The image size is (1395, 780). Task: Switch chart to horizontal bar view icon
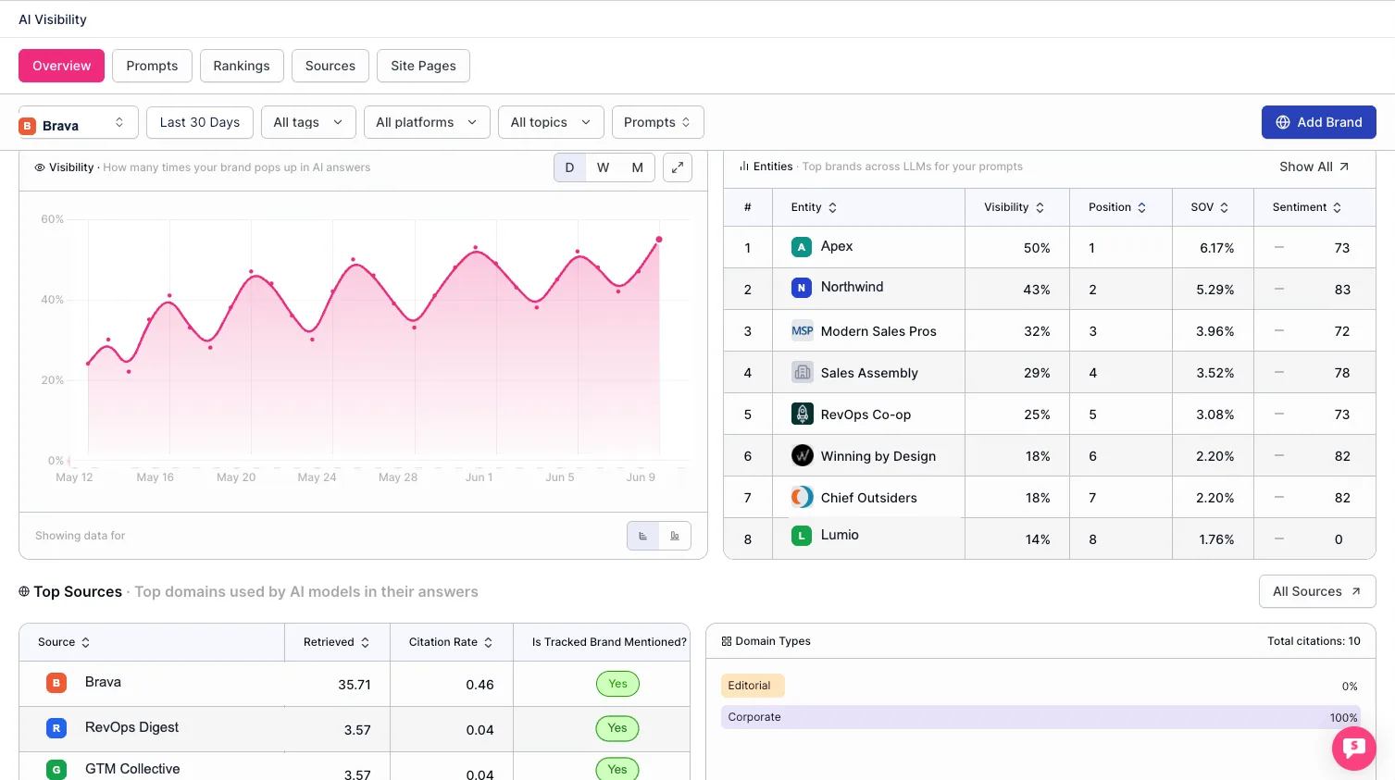[642, 536]
